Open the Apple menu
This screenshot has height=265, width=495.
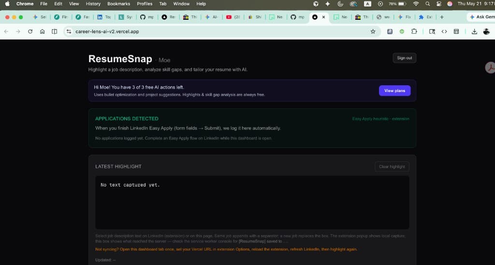tap(7, 4)
